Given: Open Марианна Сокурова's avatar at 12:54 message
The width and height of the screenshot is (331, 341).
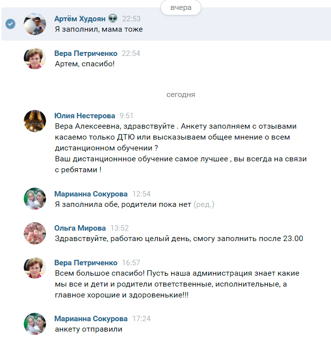Looking at the screenshot, I should 35,199.
